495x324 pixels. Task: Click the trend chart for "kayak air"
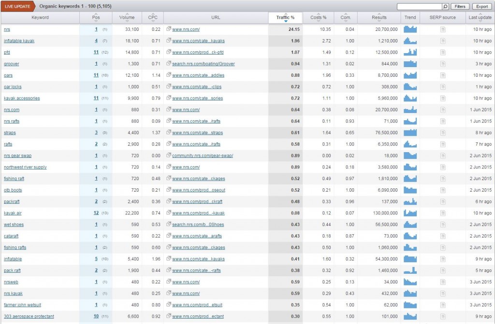click(410, 213)
